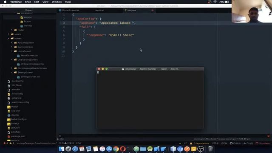
Task: Open iTunes from the dock
Action: [102, 149]
